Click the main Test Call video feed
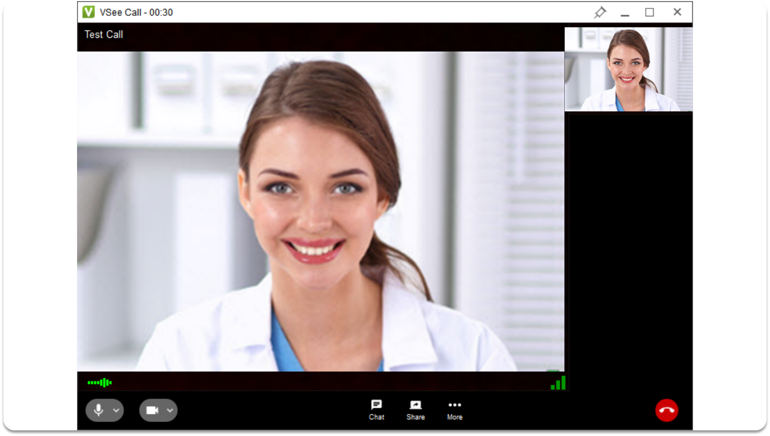770x436 pixels. pos(321,211)
